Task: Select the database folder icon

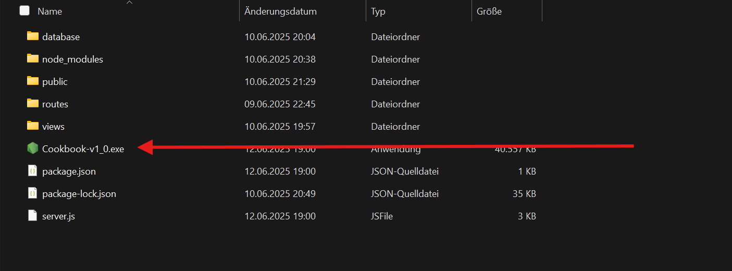Action: [33, 36]
